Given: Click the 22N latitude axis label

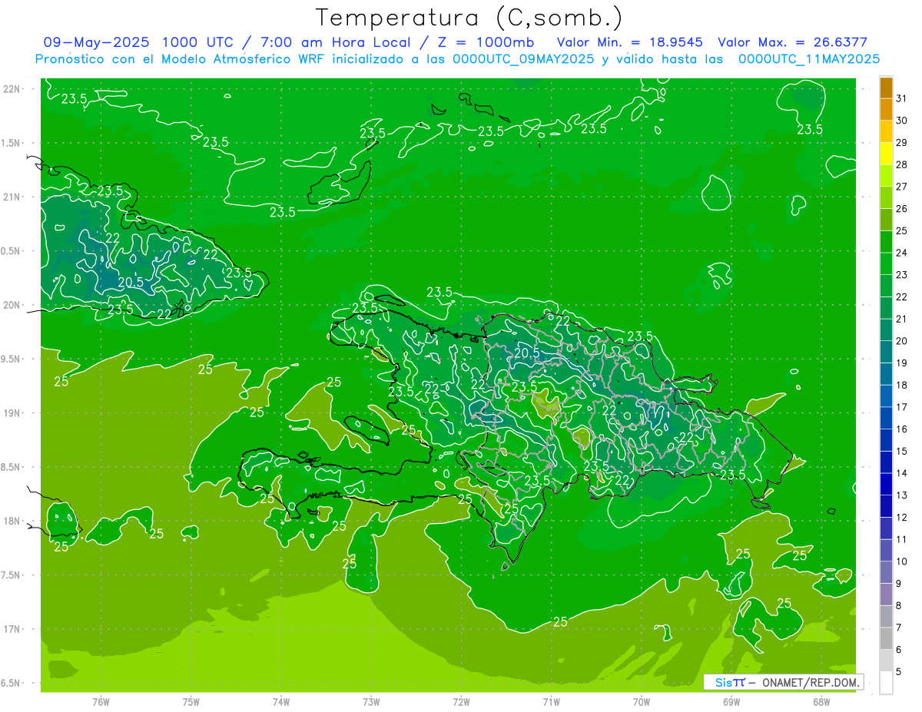Looking at the screenshot, I should coord(11,88).
